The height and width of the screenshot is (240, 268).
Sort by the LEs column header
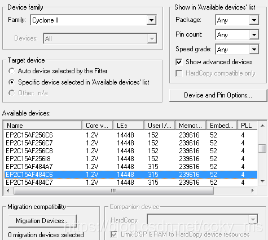click(x=129, y=126)
